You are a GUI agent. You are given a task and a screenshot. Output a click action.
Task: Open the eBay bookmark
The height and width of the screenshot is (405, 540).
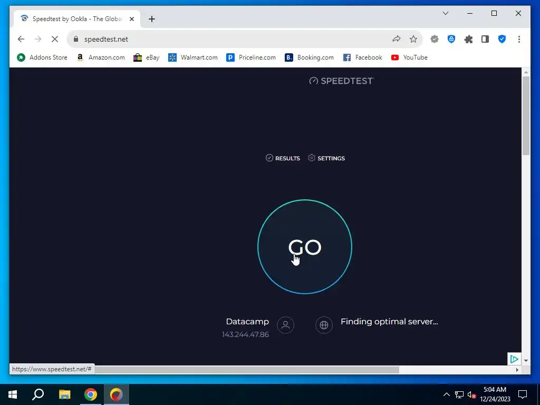click(x=147, y=57)
